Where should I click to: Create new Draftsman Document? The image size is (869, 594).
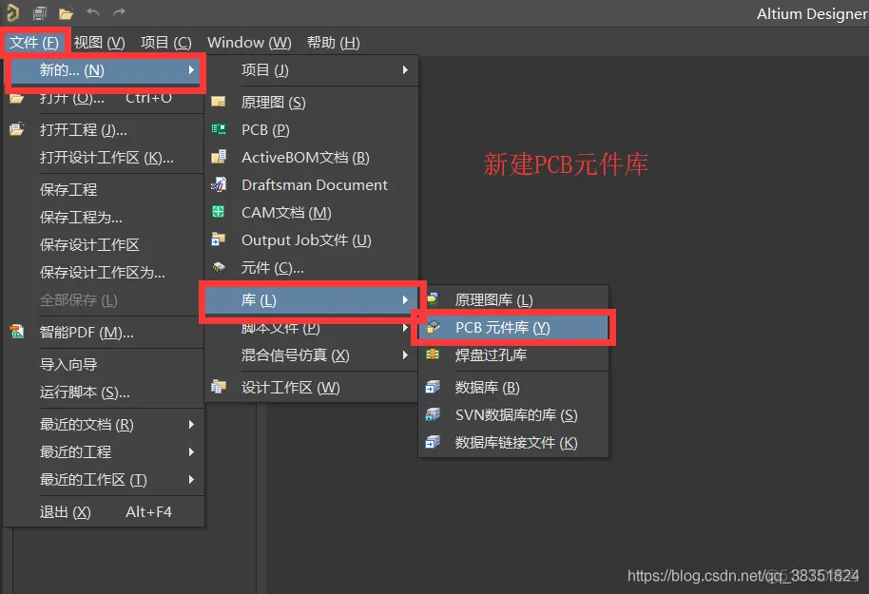pos(312,185)
